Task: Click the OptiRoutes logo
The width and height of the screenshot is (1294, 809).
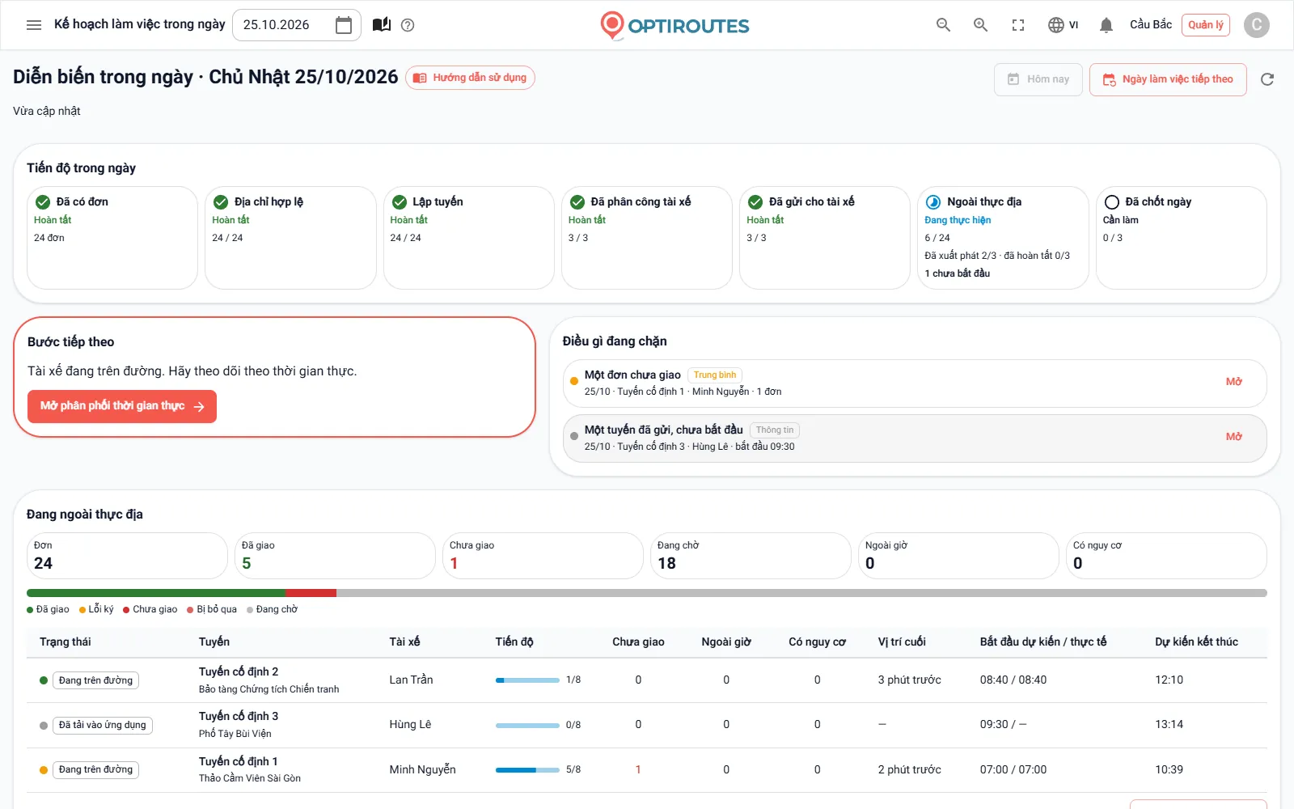Action: (x=674, y=25)
